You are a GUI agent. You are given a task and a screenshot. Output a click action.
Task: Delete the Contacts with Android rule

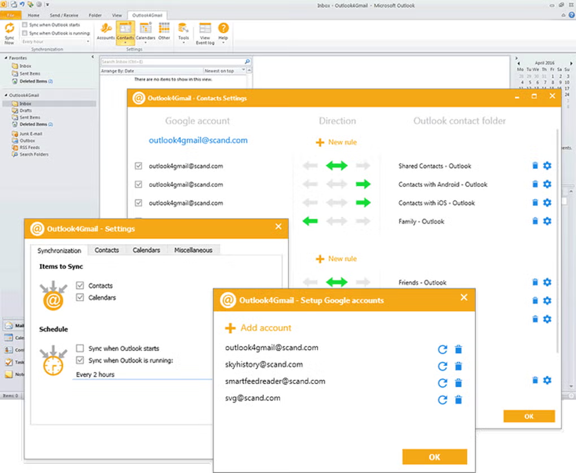(535, 184)
